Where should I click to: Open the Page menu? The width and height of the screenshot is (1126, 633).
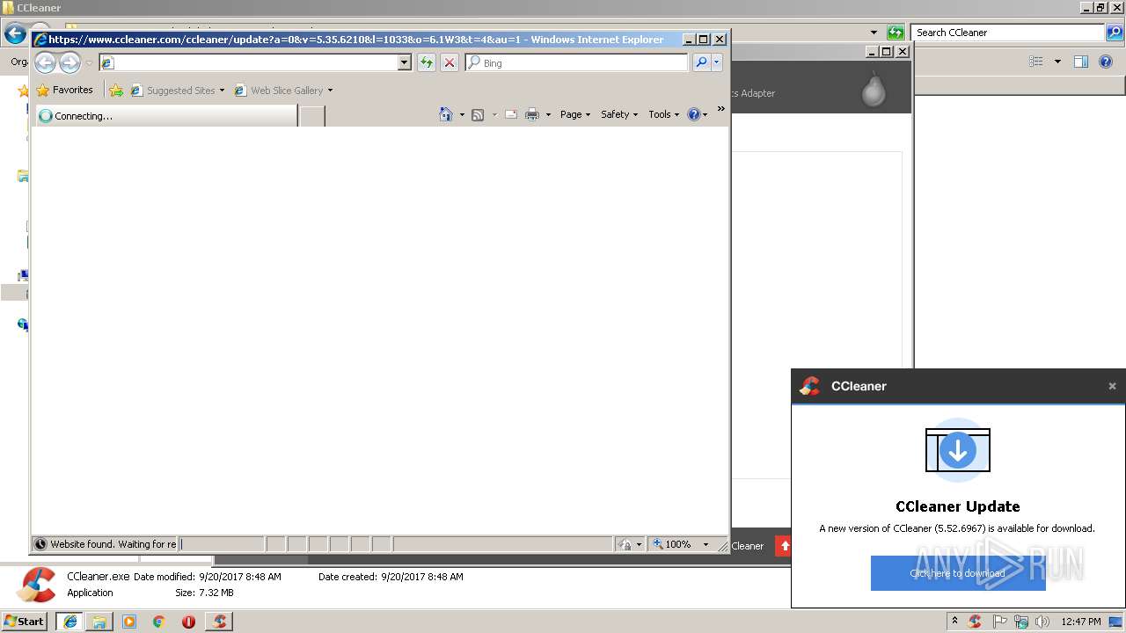(575, 114)
